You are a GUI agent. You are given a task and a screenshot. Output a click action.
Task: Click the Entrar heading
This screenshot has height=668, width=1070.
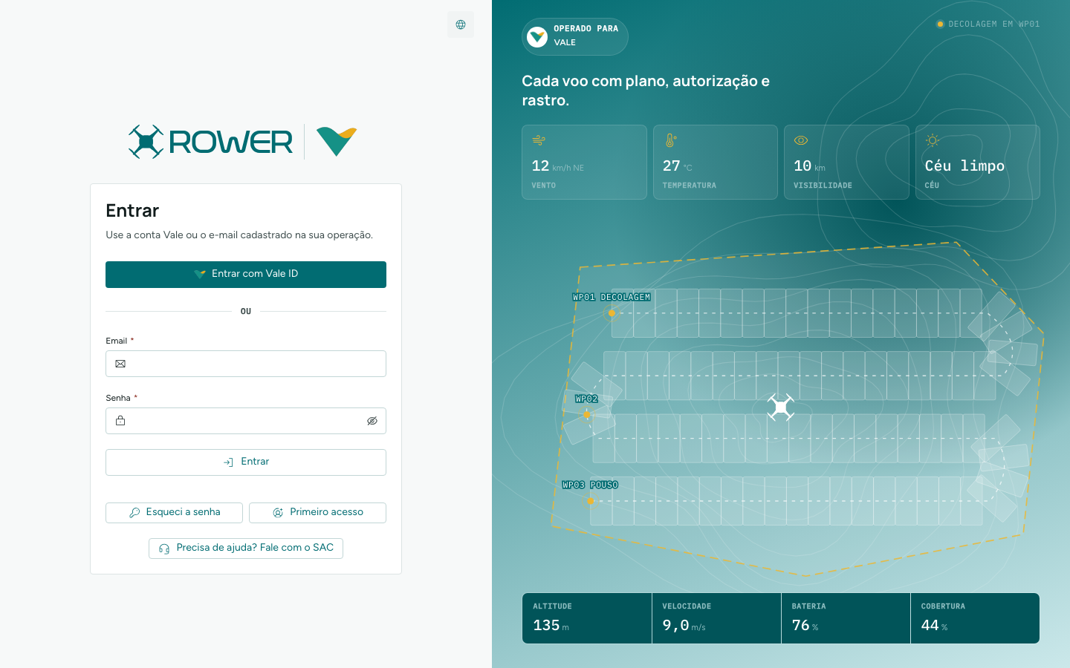tap(132, 211)
